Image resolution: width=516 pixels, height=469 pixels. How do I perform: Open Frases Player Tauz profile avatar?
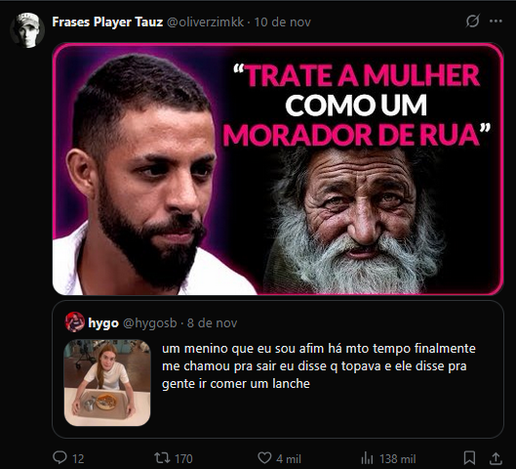[27, 30]
